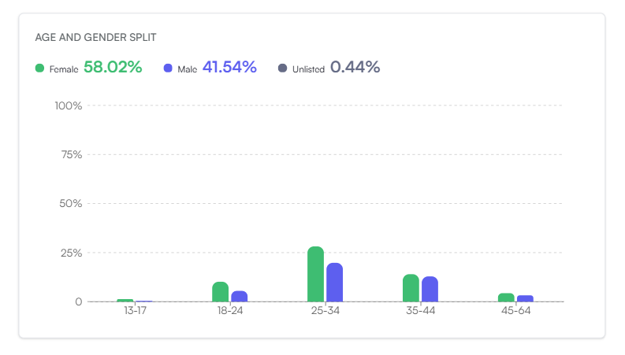Select the Unlisted legend label
625x355 pixels.
308,69
